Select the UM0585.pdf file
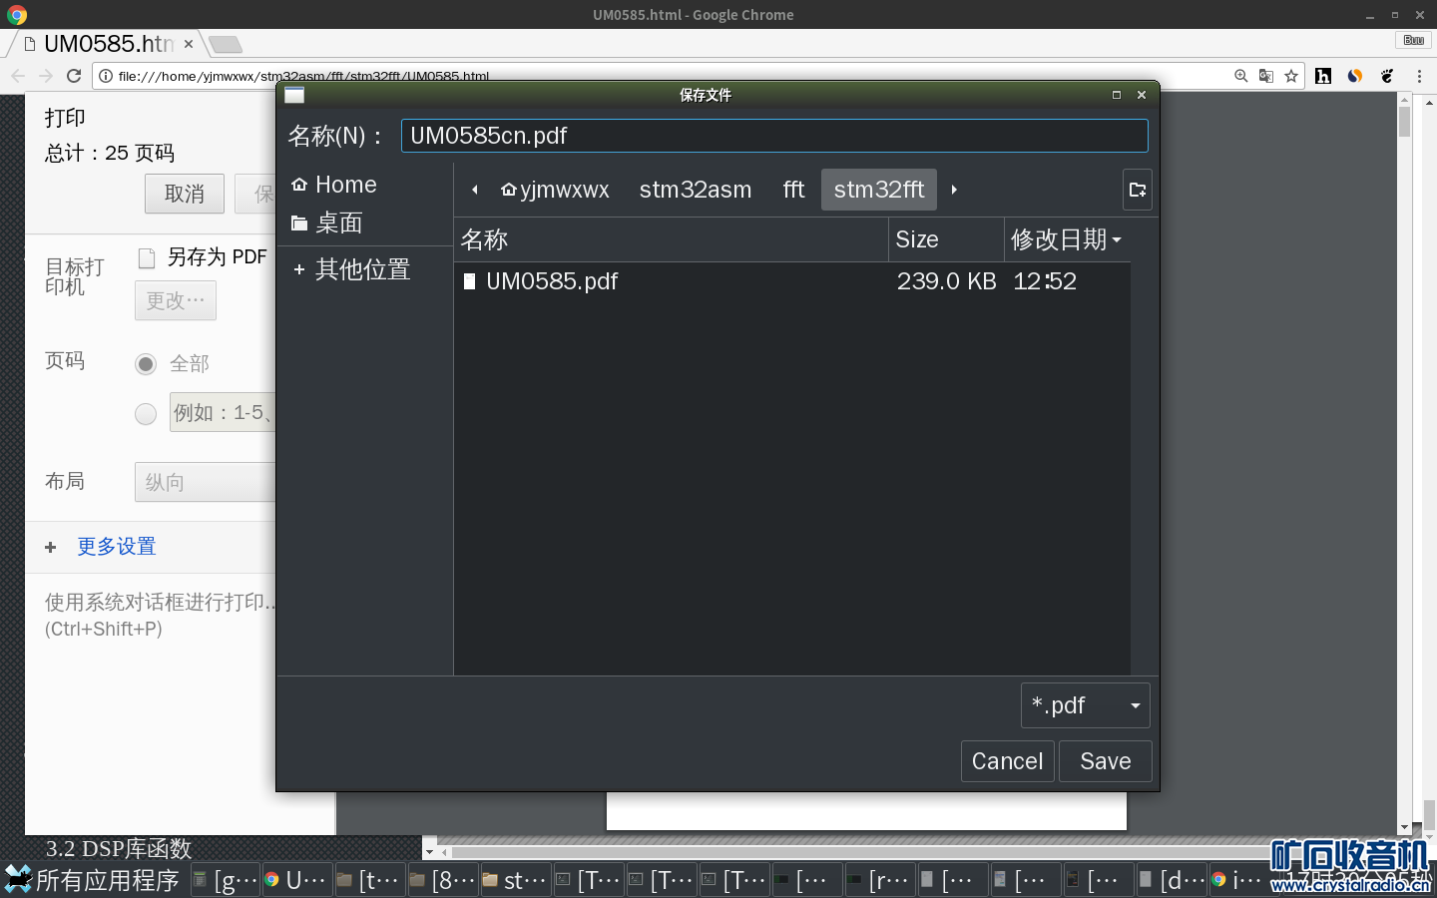This screenshot has width=1437, height=898. click(x=552, y=281)
